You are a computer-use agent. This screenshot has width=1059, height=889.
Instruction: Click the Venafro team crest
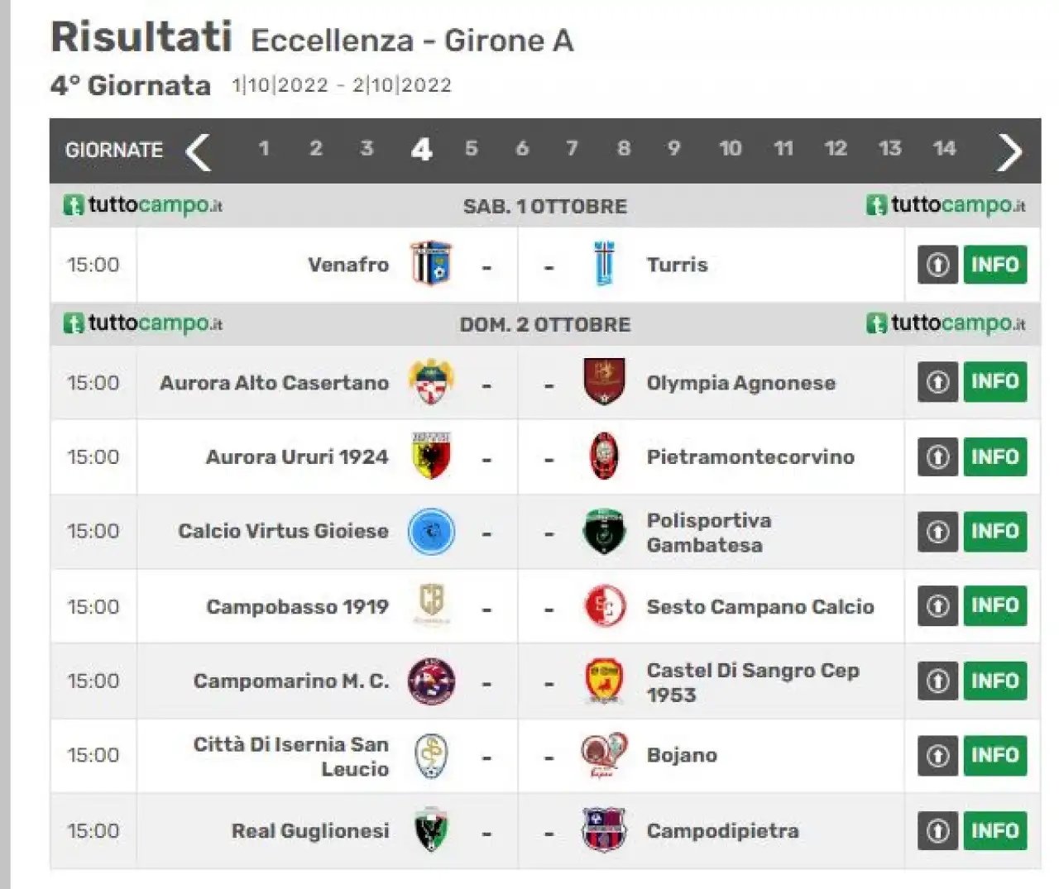tap(432, 265)
